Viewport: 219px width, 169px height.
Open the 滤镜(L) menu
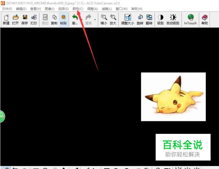click(x=107, y=9)
